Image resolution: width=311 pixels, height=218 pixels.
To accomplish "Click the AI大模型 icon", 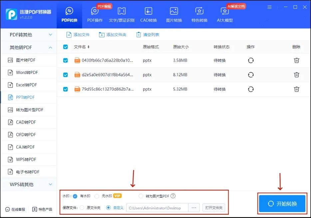I will click(x=225, y=12).
